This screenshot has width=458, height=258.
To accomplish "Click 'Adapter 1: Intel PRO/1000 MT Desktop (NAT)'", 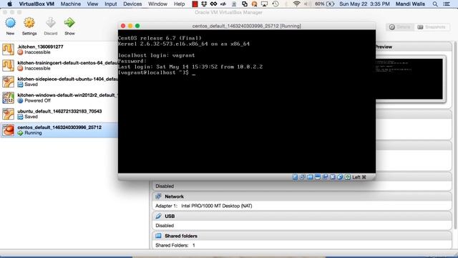I will point(203,206).
